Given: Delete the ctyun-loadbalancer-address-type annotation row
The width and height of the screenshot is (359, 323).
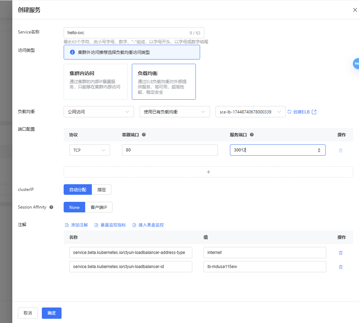Looking at the screenshot, I should click(x=340, y=253).
